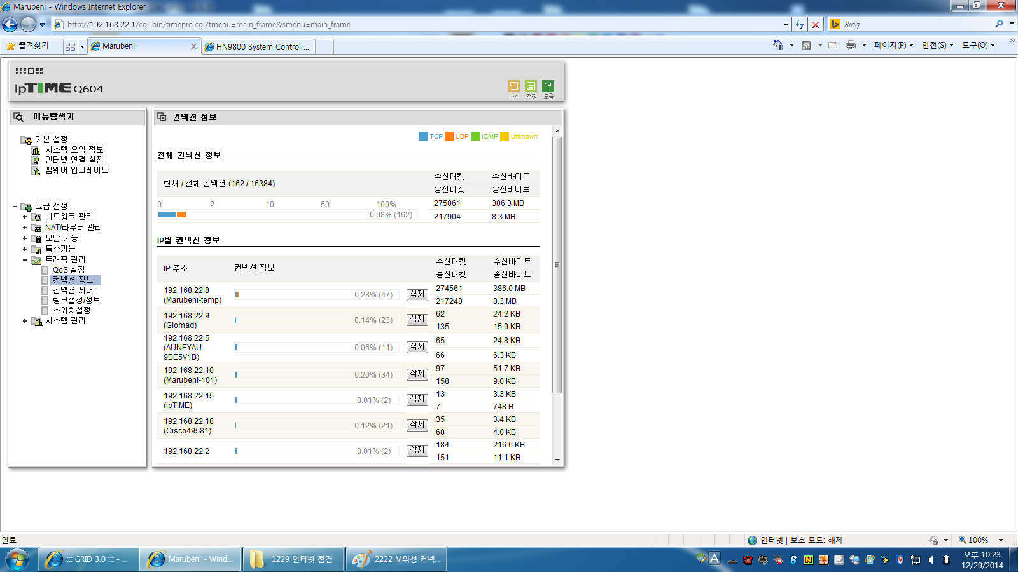Viewport: 1018px width, 572px height.
Task: Click the home icon in command bar
Action: click(777, 45)
